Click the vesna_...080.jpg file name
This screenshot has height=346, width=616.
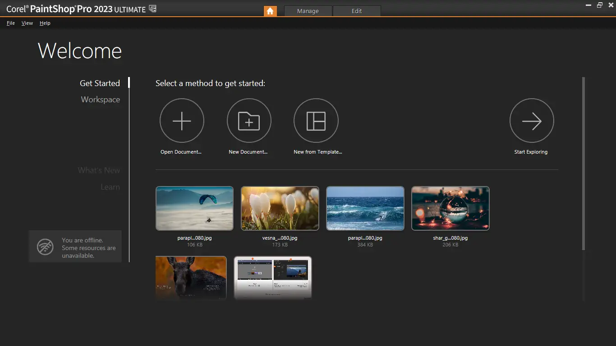(280, 238)
